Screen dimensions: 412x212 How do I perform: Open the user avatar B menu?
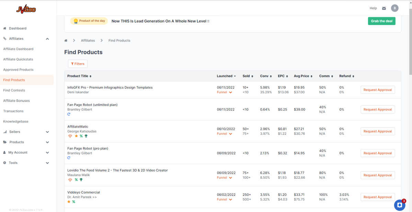[395, 8]
